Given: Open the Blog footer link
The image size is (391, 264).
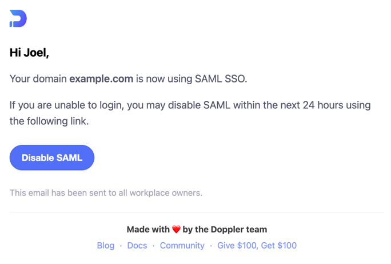Looking at the screenshot, I should [x=106, y=245].
